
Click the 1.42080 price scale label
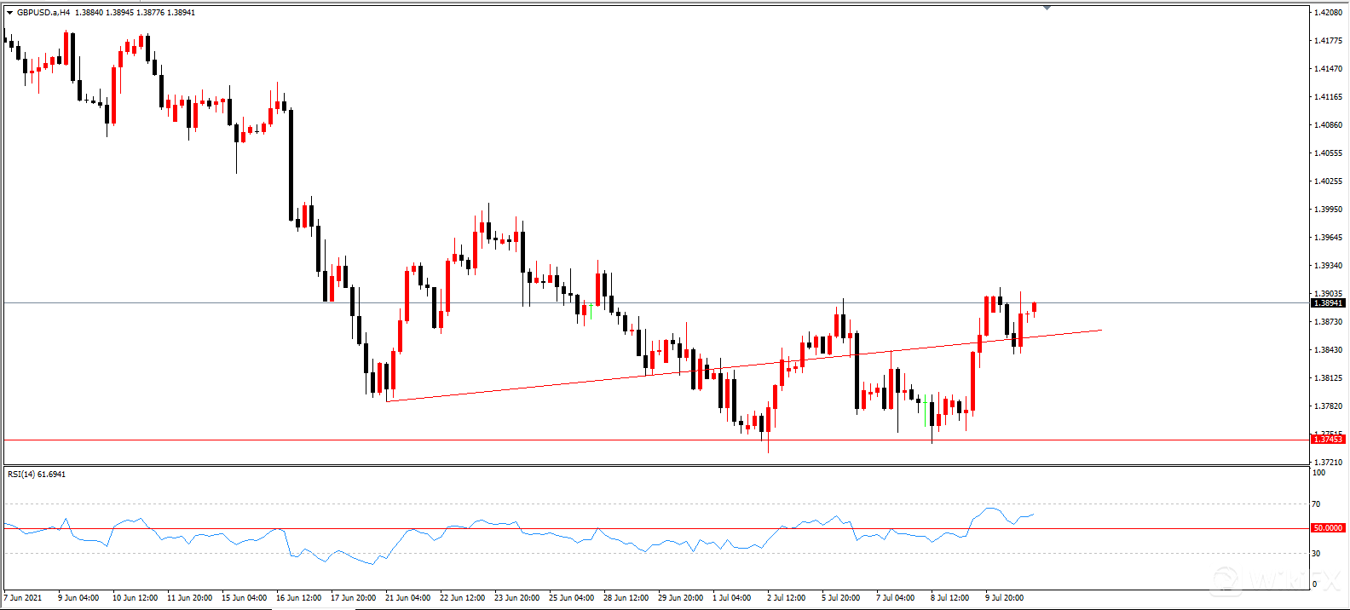[x=1329, y=13]
